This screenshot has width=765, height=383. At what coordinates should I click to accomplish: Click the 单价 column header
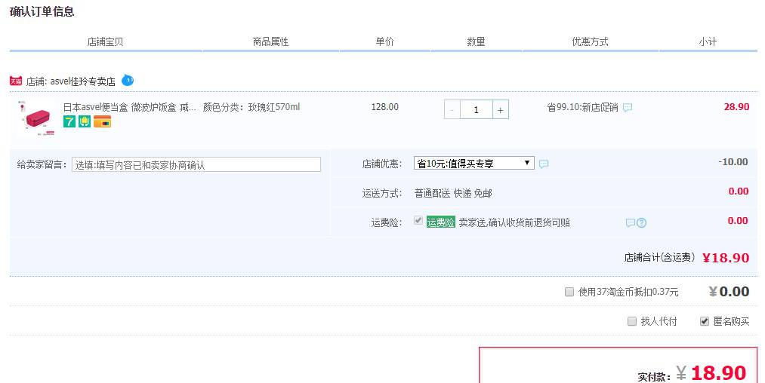pos(385,42)
